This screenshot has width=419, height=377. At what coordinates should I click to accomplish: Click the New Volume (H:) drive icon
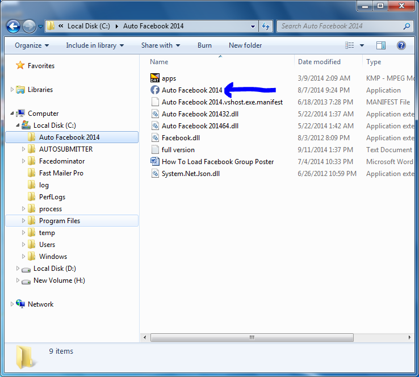[x=26, y=281]
